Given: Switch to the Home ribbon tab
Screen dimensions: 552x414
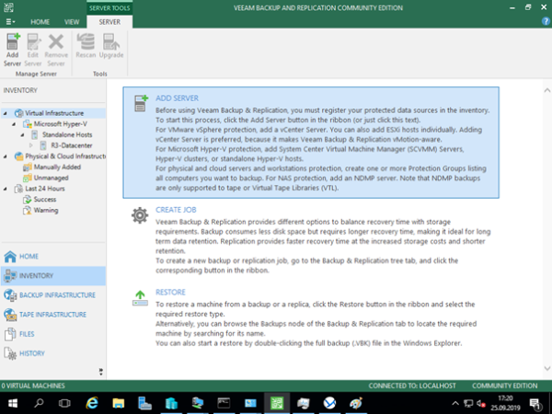Looking at the screenshot, I should (40, 20).
